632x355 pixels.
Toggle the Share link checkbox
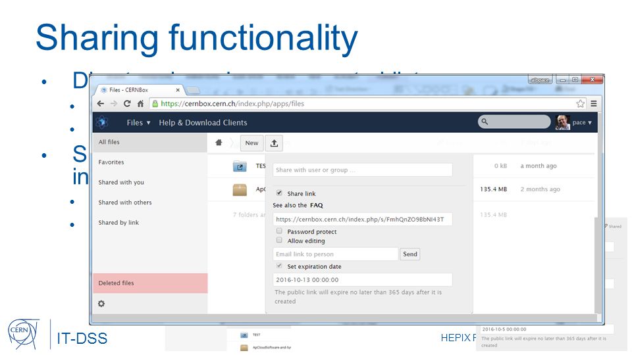[x=279, y=193]
